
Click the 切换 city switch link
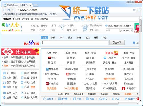54,30
